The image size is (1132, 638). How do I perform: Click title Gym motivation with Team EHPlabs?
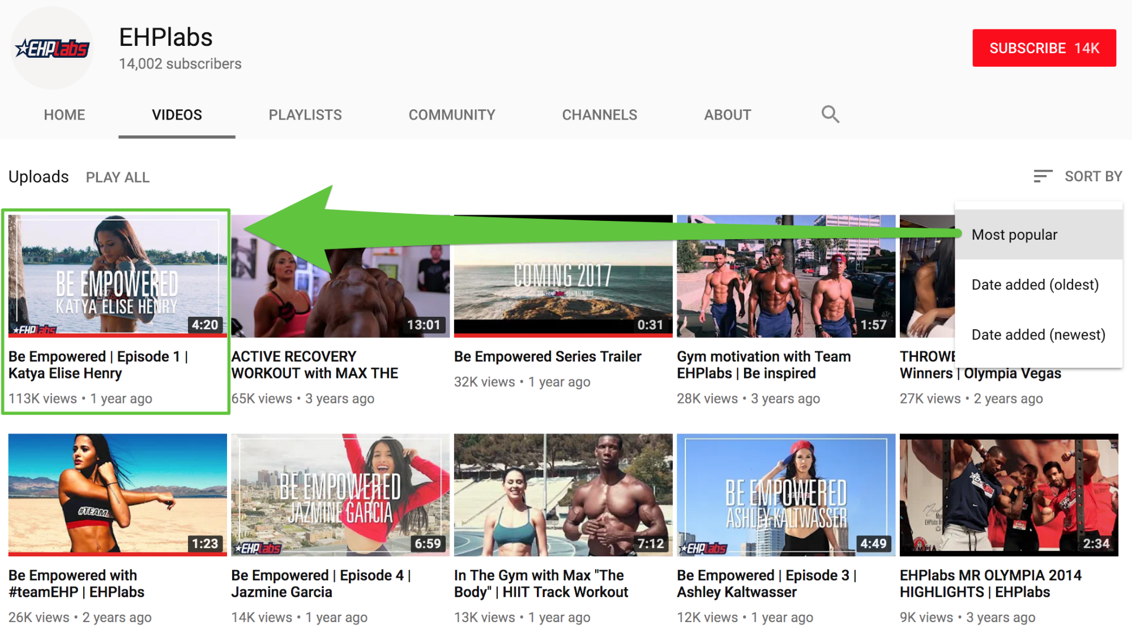tap(764, 365)
